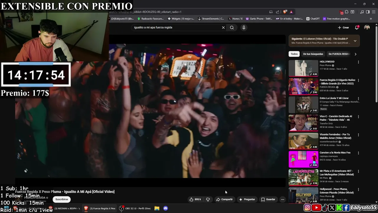Image resolution: width=378 pixels, height=213 pixels.
Task: Open browser extensions puzzle icon
Action: tap(346, 12)
